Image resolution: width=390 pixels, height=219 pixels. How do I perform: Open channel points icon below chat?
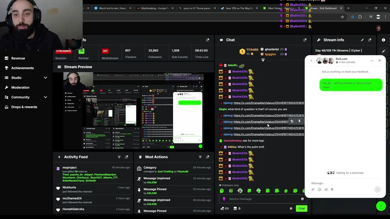[x=224, y=208]
